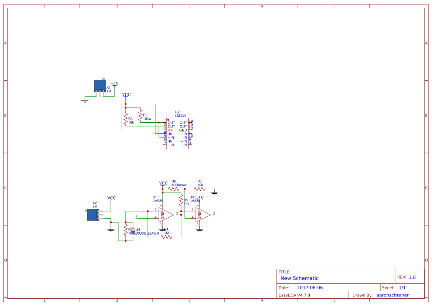Select resistor R1 labeled 1M
432x306 pixels.
pyautogui.click(x=166, y=237)
